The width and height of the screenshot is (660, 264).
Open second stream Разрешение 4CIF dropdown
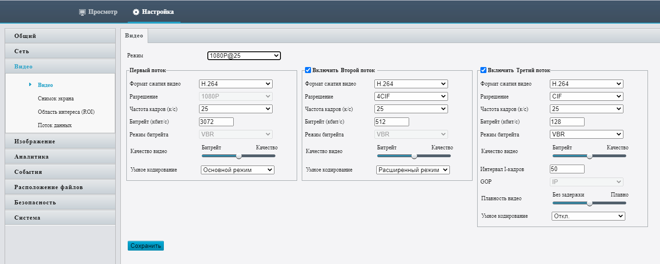tap(411, 96)
